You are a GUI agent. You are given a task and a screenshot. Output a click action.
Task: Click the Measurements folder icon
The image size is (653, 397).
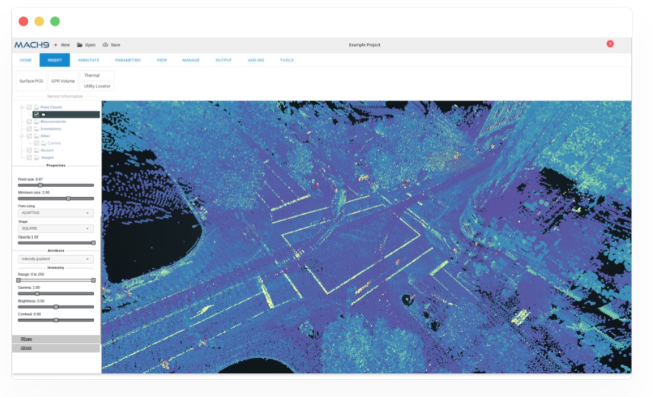click(36, 122)
